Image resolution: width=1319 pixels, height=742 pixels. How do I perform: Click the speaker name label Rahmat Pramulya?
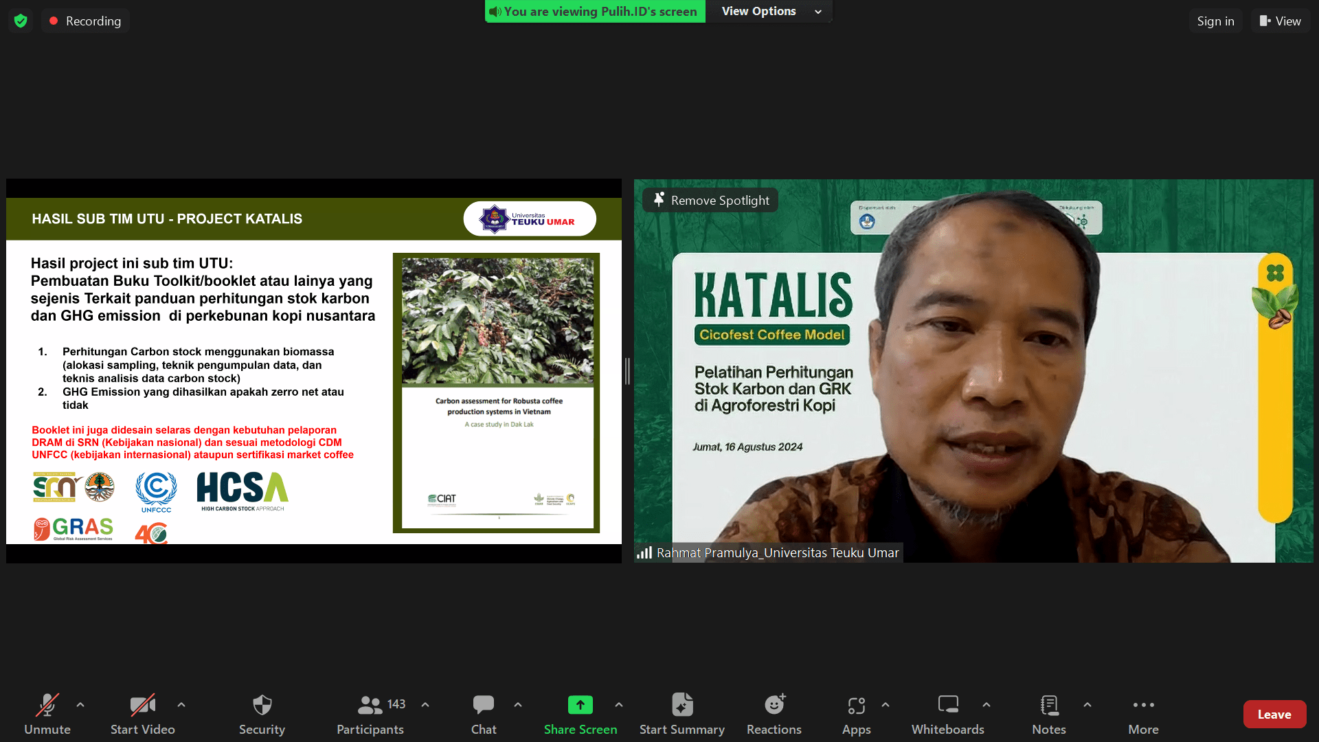coord(778,552)
